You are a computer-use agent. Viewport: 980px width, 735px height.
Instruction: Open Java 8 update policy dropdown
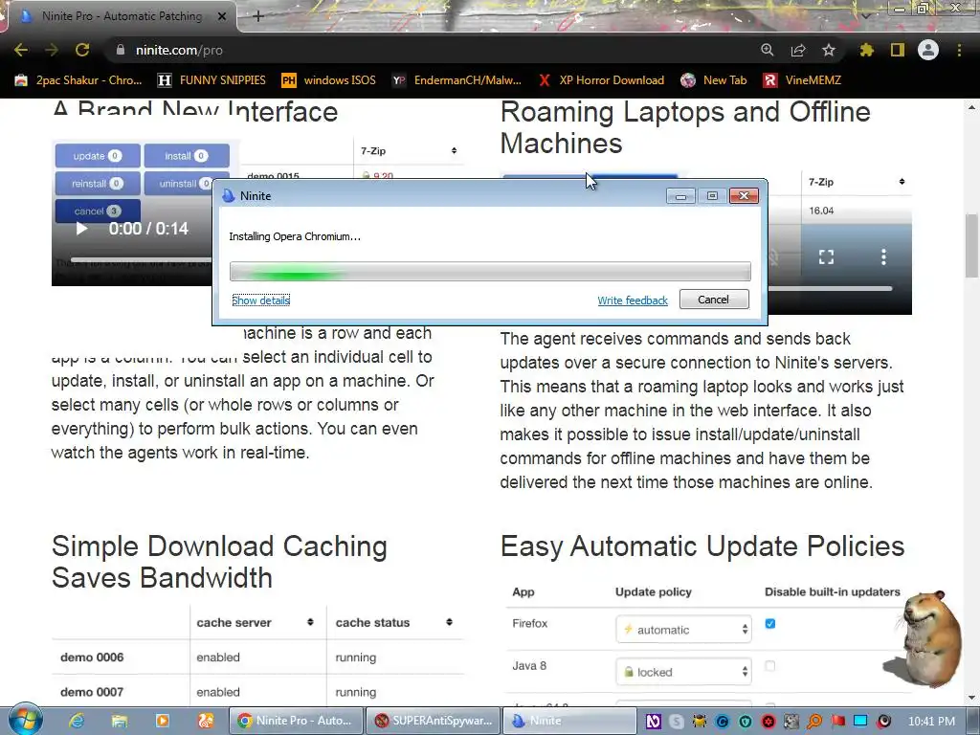coord(683,672)
